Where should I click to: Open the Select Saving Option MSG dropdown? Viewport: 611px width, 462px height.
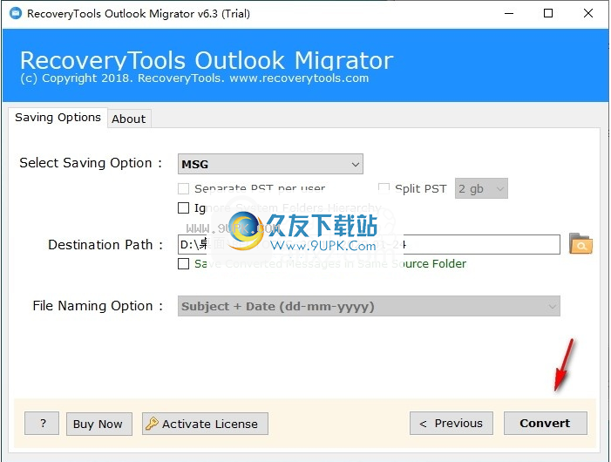pos(270,164)
